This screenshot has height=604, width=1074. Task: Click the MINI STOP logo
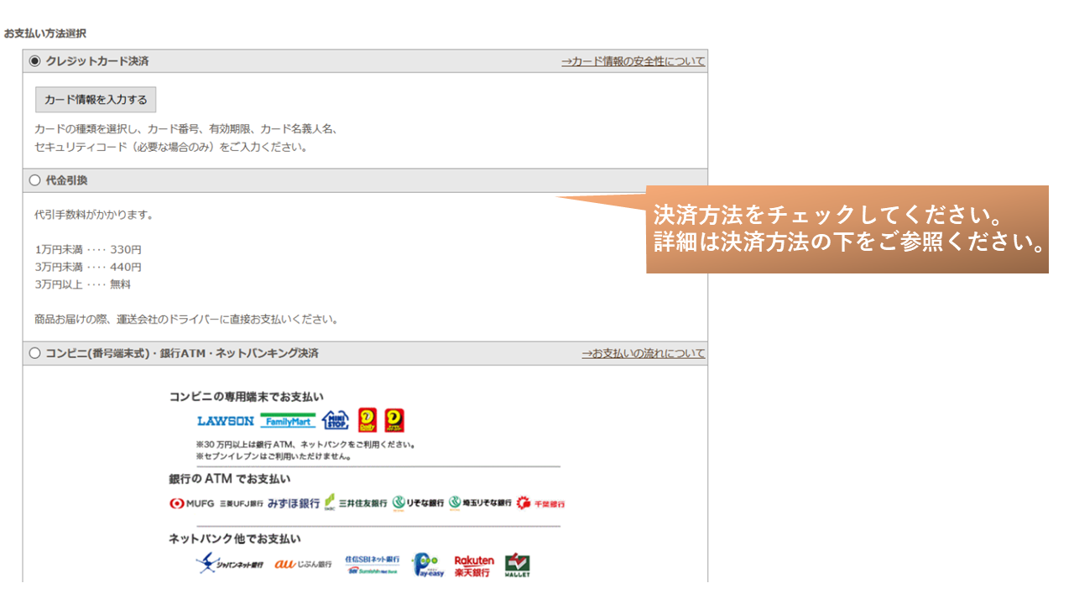(335, 420)
